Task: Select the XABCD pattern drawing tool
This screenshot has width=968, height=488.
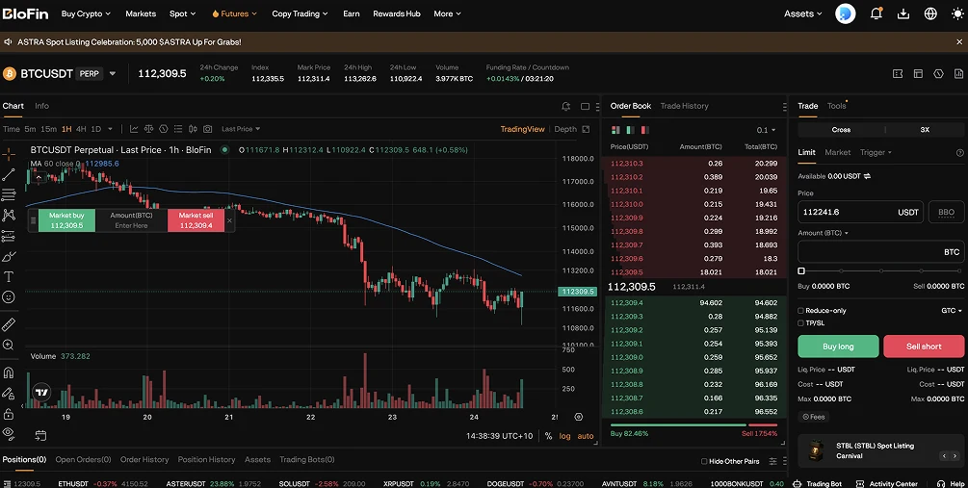Action: coord(9,216)
